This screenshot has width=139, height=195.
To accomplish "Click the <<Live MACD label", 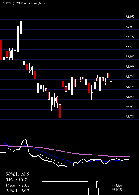I will (x=117, y=188).
